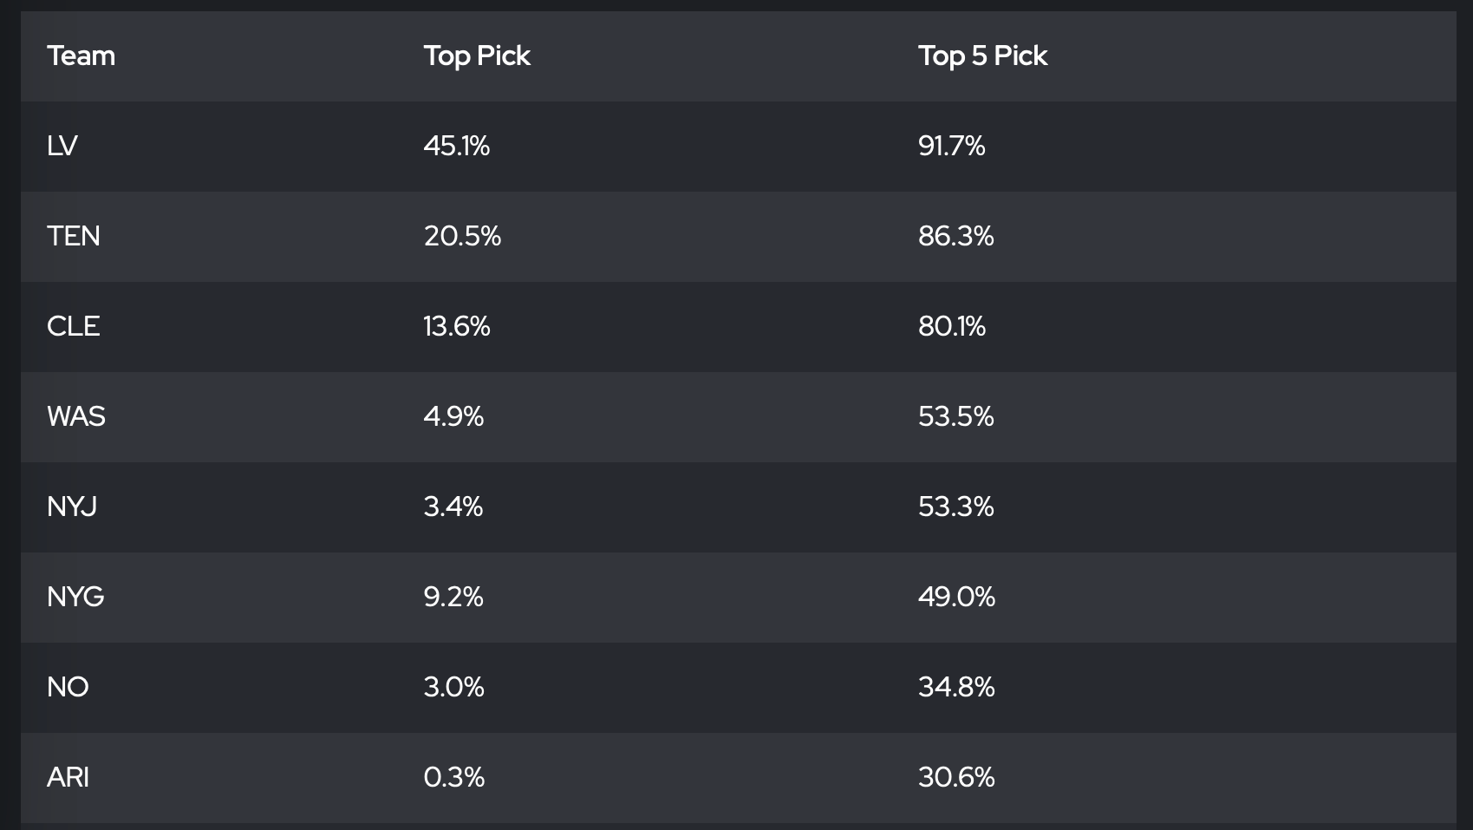This screenshot has width=1473, height=830.
Task: Click the WAS team row label
Action: click(x=76, y=416)
